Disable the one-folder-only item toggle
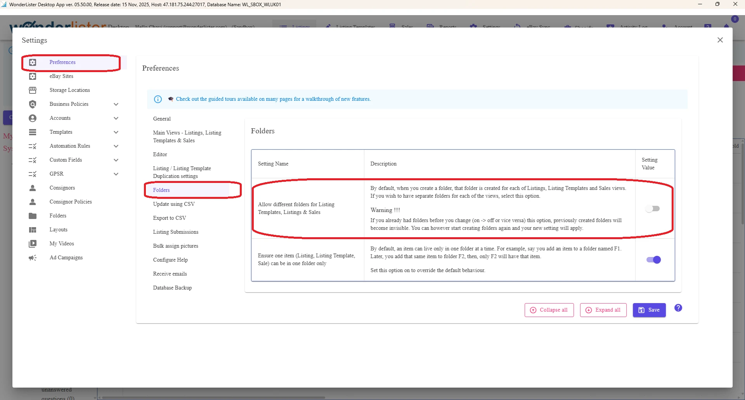Viewport: 745px width, 400px height. tap(653, 260)
